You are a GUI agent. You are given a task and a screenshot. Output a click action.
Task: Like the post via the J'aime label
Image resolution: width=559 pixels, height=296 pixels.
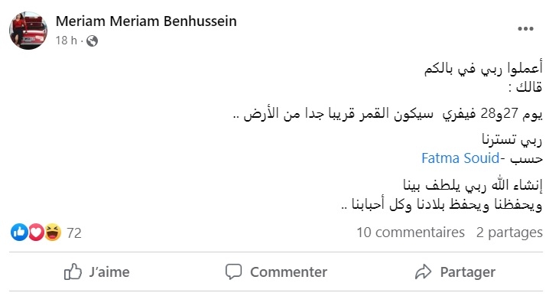click(109, 272)
